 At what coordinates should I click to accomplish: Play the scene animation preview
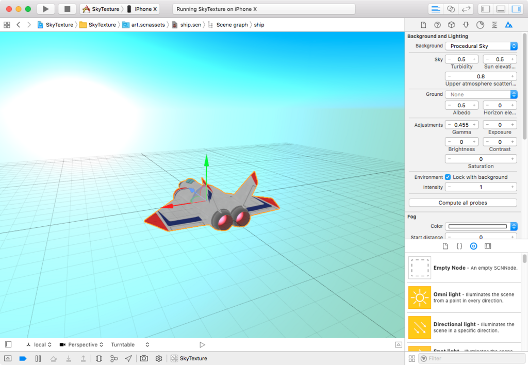(202, 345)
